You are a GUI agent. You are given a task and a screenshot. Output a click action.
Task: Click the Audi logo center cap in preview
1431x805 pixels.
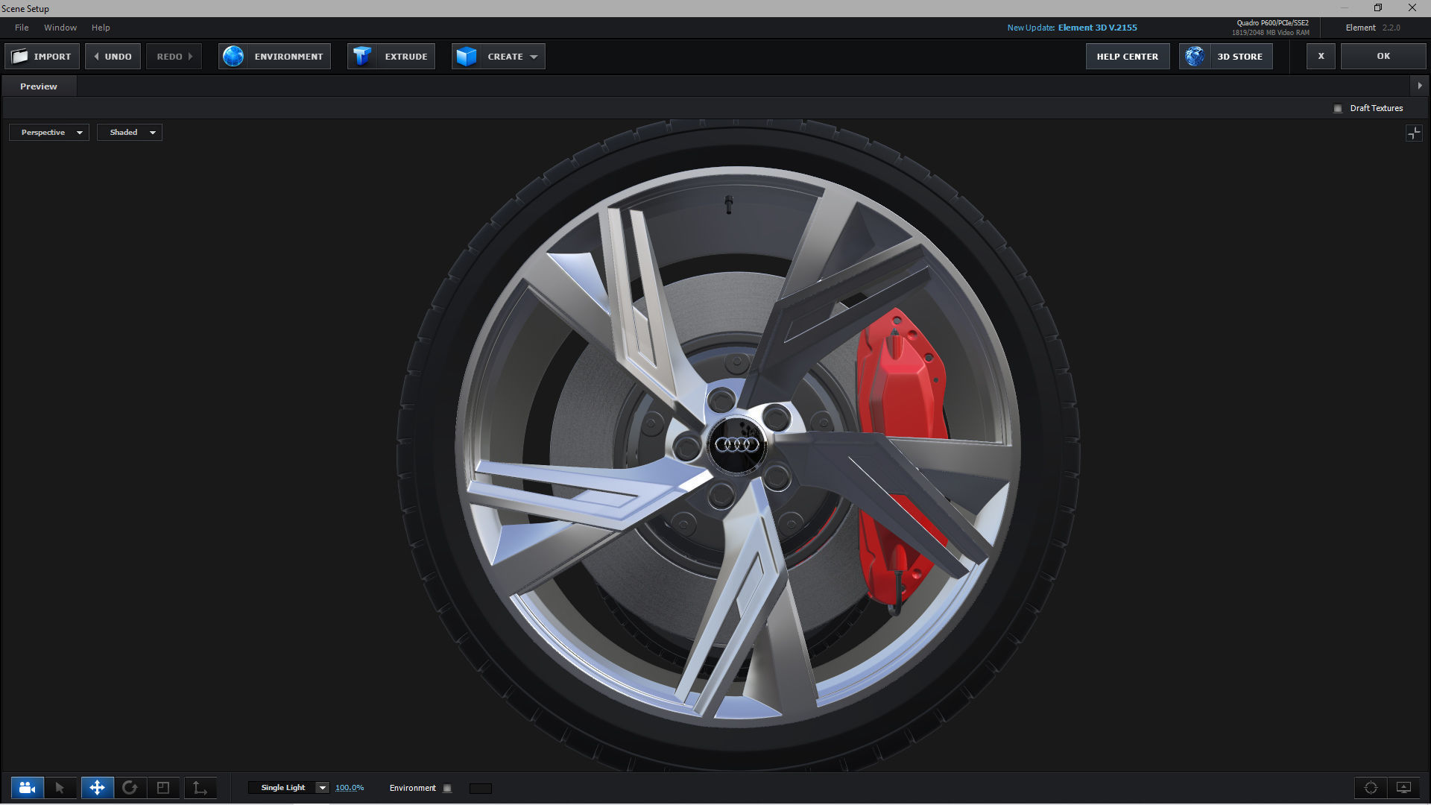pyautogui.click(x=736, y=445)
